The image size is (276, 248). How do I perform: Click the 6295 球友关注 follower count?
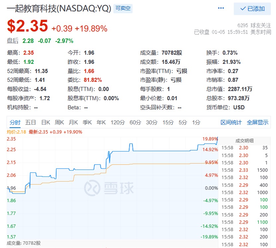pyautogui.click(x=254, y=26)
